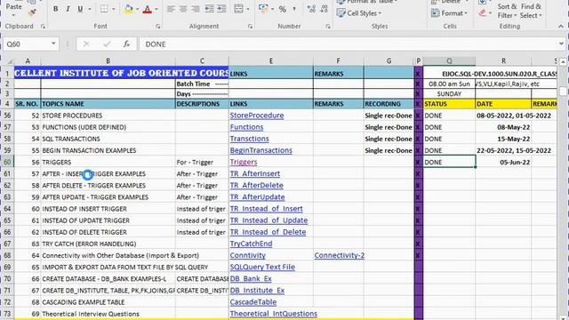Open Name Box dropdown arrow
Viewport: 569px width, 320px height.
pyautogui.click(x=53, y=44)
